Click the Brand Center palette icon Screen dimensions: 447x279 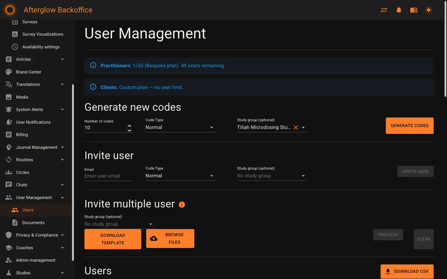[9, 72]
